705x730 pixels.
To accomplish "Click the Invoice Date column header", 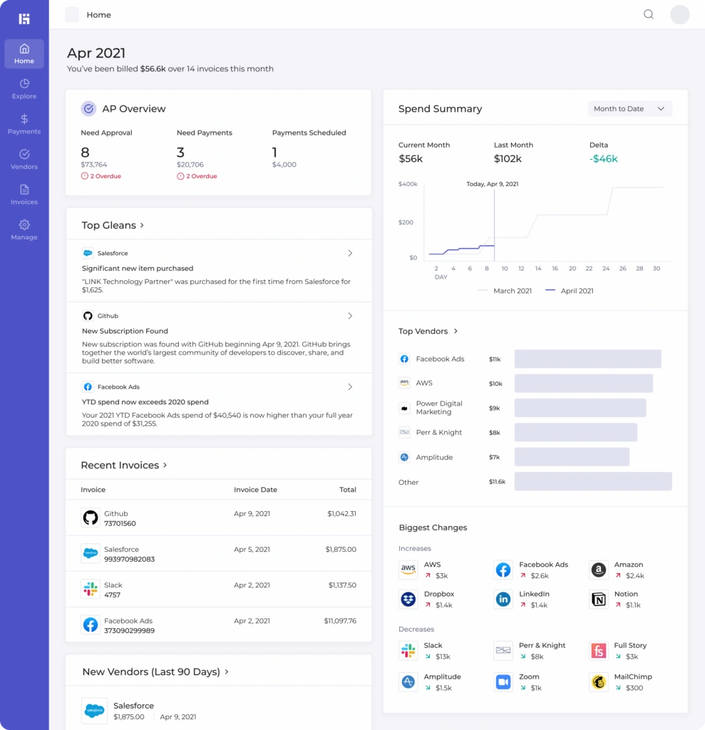I will point(255,490).
